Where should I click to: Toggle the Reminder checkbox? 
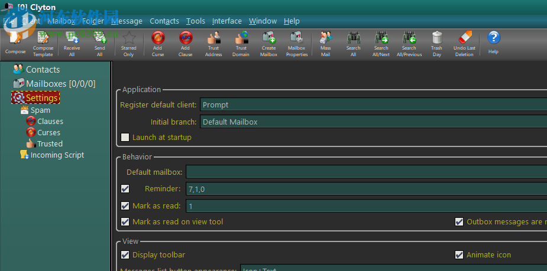tap(125, 189)
